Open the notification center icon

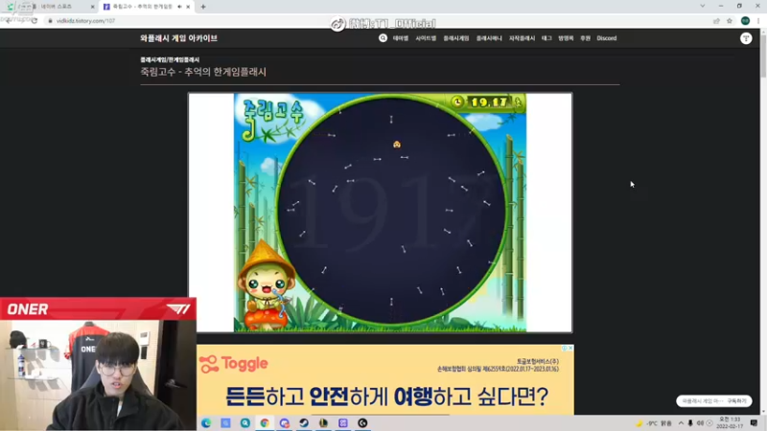pyautogui.click(x=754, y=423)
